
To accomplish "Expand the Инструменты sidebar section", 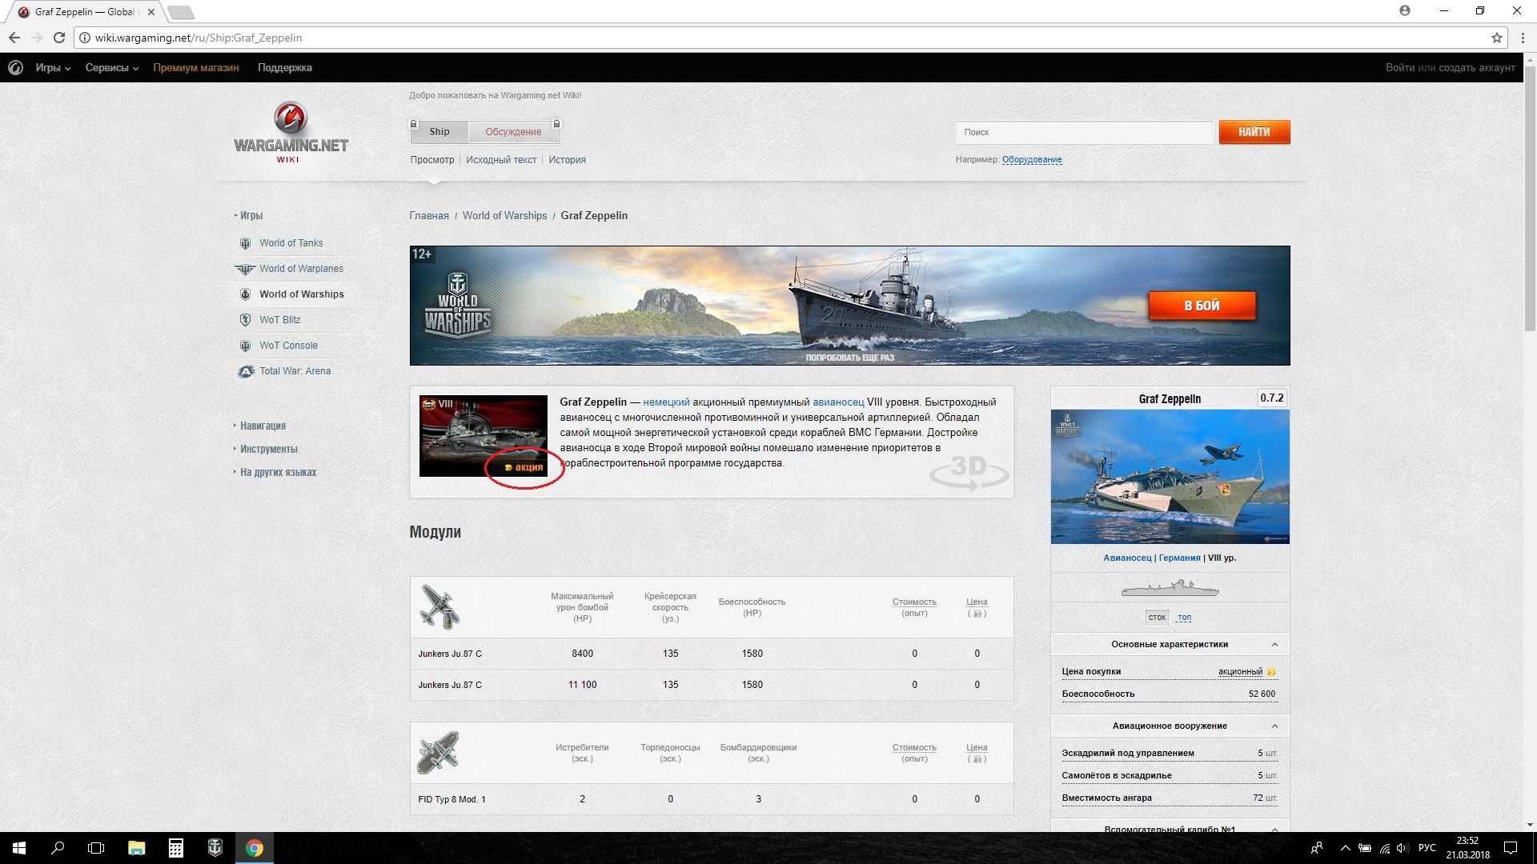I will 266,449.
